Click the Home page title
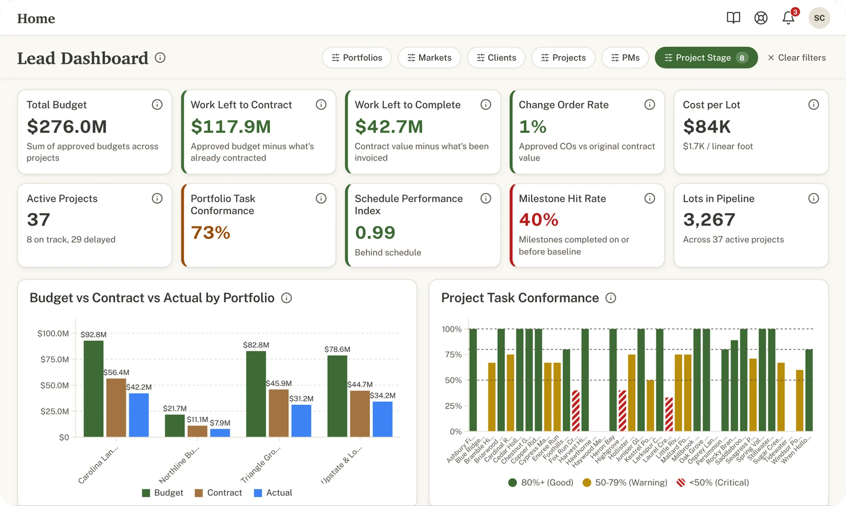This screenshot has height=506, width=846. pyautogui.click(x=36, y=18)
